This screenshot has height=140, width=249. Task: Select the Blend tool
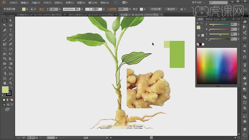[x=11, y=68]
